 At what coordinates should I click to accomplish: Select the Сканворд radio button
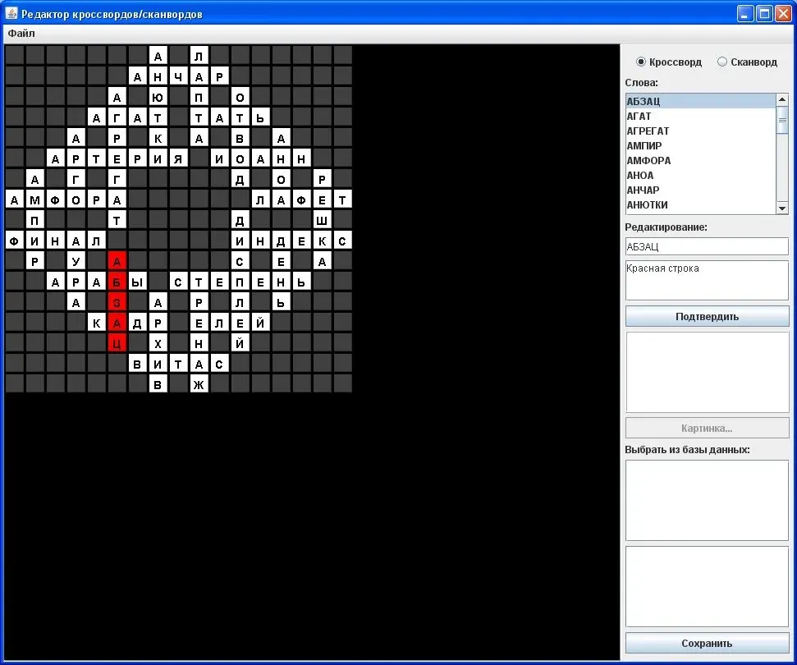click(722, 62)
